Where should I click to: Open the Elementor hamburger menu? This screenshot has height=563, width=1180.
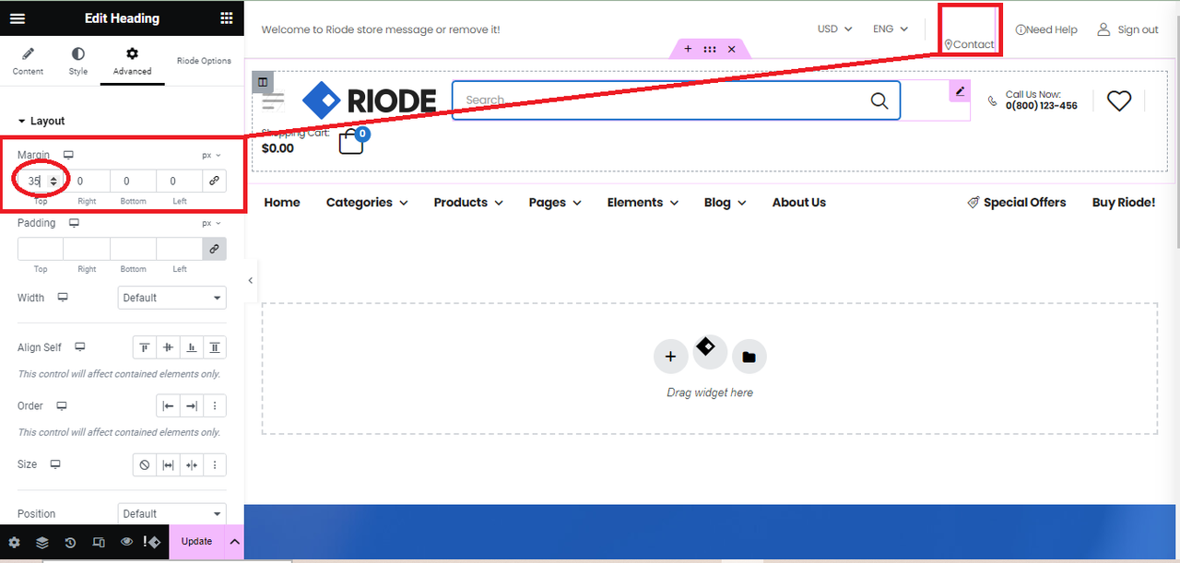18,18
